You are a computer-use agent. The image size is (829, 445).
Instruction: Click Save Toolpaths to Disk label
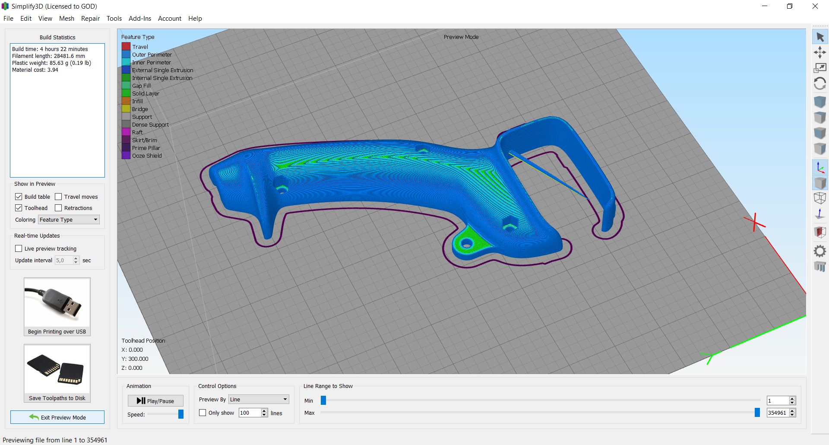coord(57,398)
